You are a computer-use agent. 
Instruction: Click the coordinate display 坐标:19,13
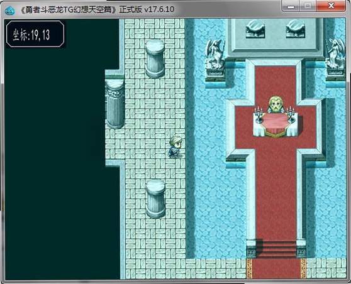click(35, 34)
